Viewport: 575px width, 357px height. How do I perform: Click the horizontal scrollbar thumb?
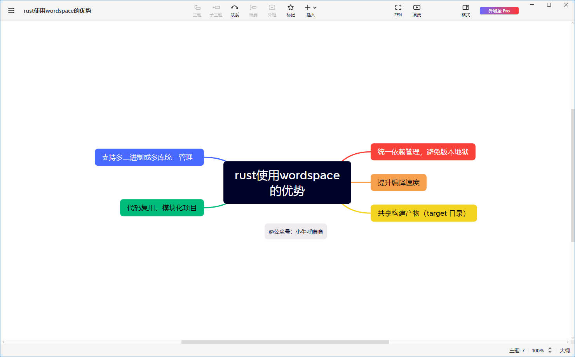point(285,342)
